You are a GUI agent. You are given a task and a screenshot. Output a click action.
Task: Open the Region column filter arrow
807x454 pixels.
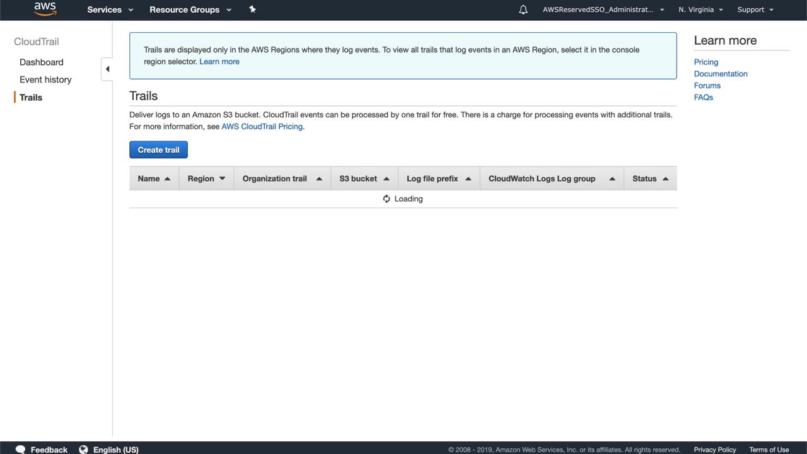pos(222,178)
